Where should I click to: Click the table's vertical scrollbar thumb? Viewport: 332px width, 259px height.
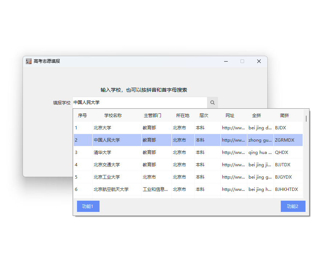pos(306,118)
